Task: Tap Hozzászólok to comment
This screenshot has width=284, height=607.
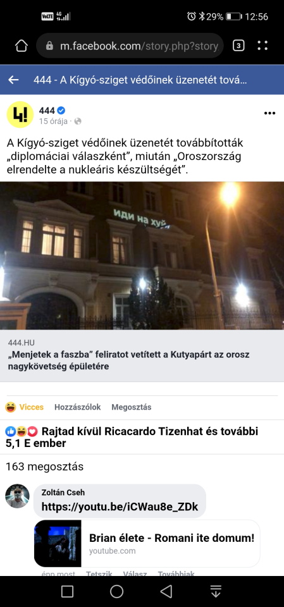Action: coord(78,407)
